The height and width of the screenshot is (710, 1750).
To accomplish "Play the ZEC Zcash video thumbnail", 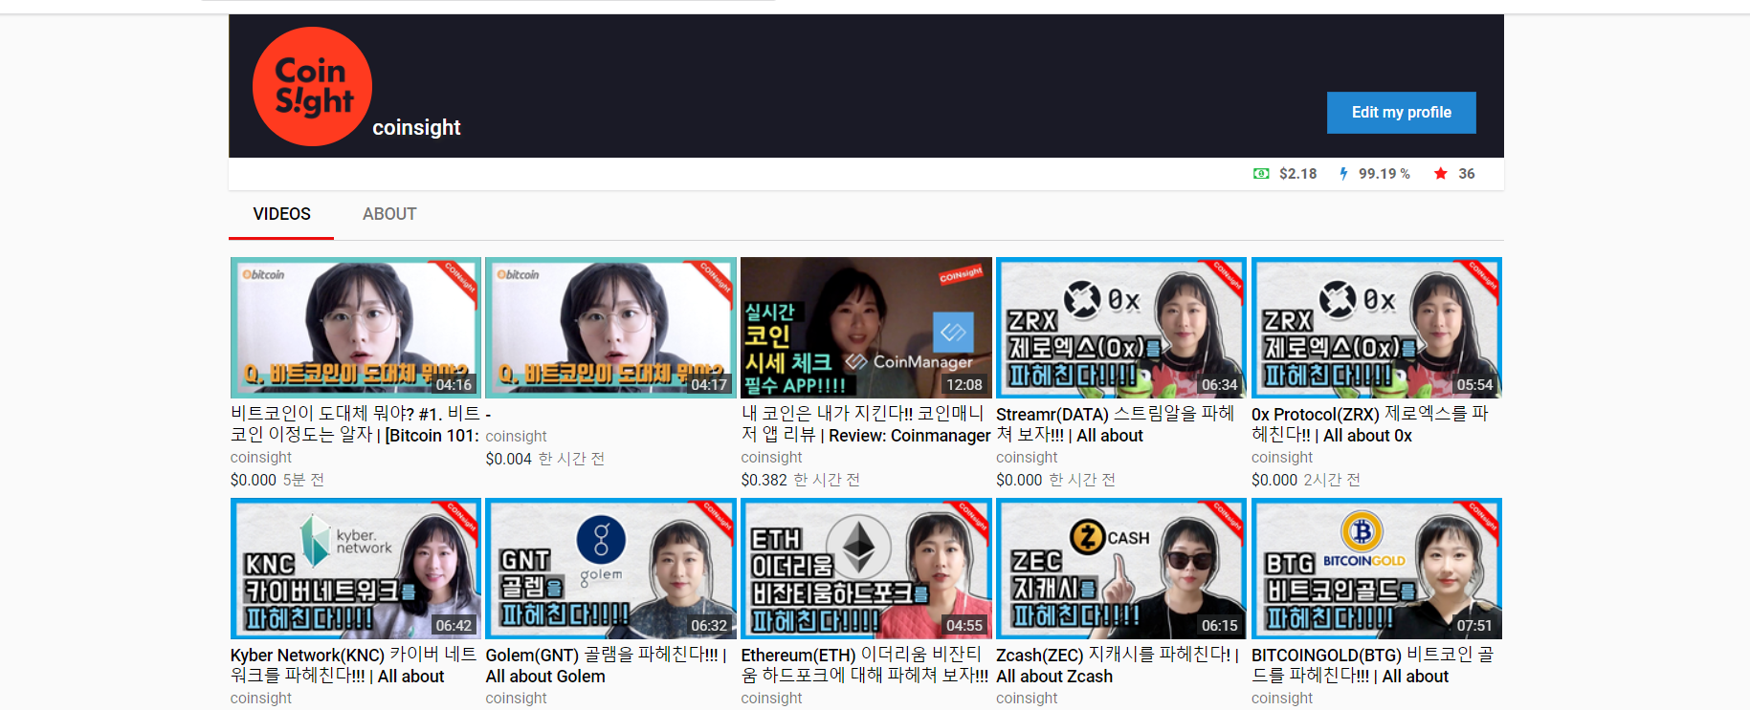I will pos(1121,569).
